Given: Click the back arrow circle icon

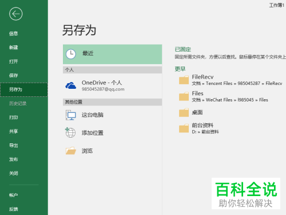Looking at the screenshot, I should (16, 14).
